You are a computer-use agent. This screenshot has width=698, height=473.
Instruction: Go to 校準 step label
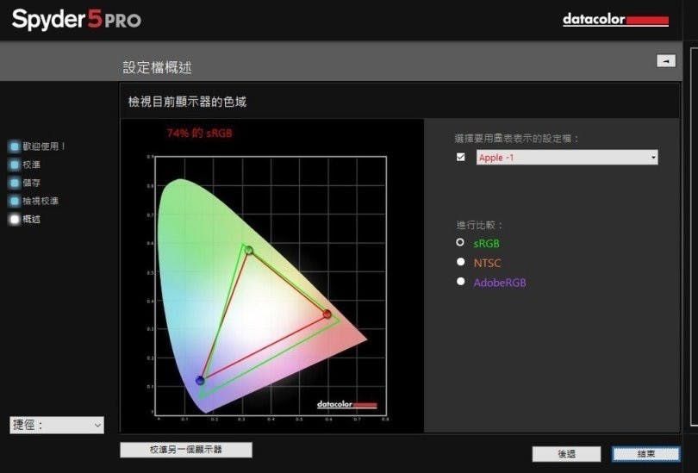click(x=32, y=165)
